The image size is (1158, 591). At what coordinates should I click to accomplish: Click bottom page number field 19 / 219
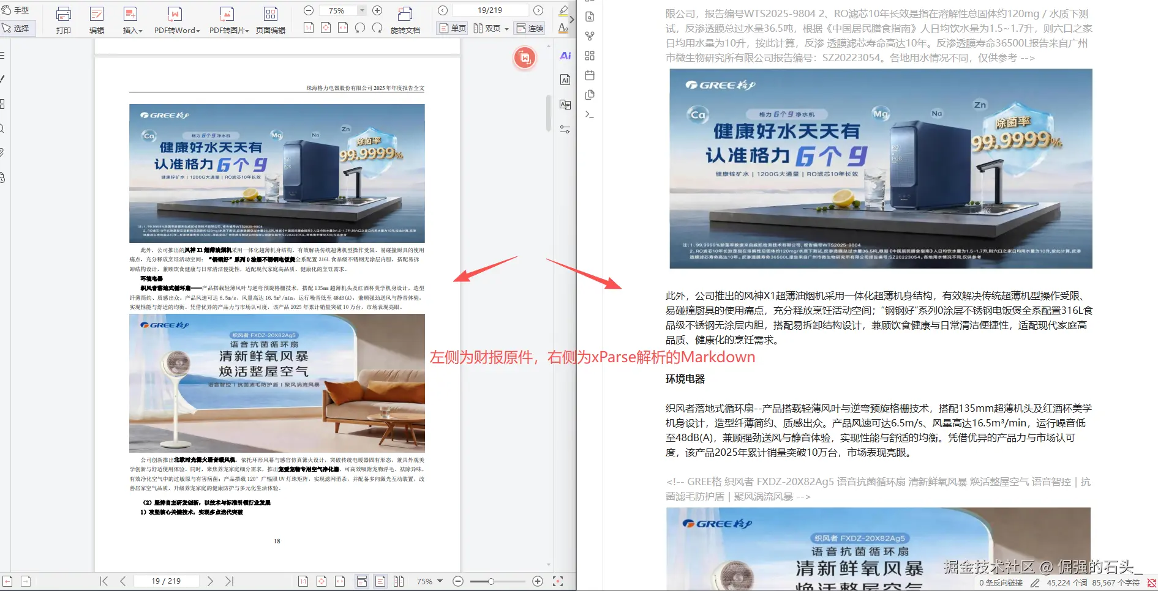(166, 581)
